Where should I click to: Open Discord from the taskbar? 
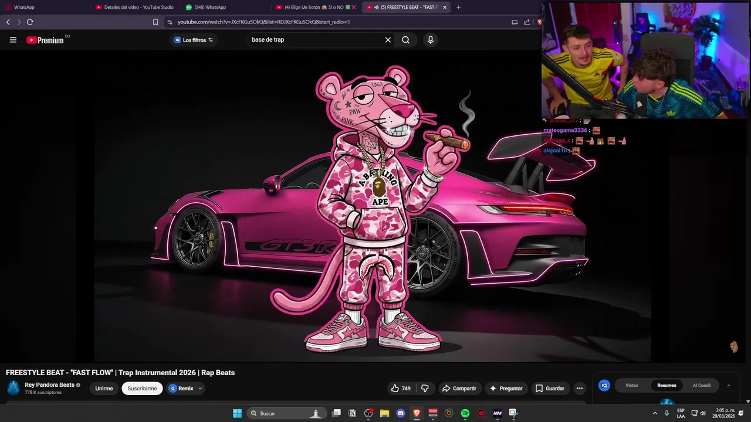[401, 413]
